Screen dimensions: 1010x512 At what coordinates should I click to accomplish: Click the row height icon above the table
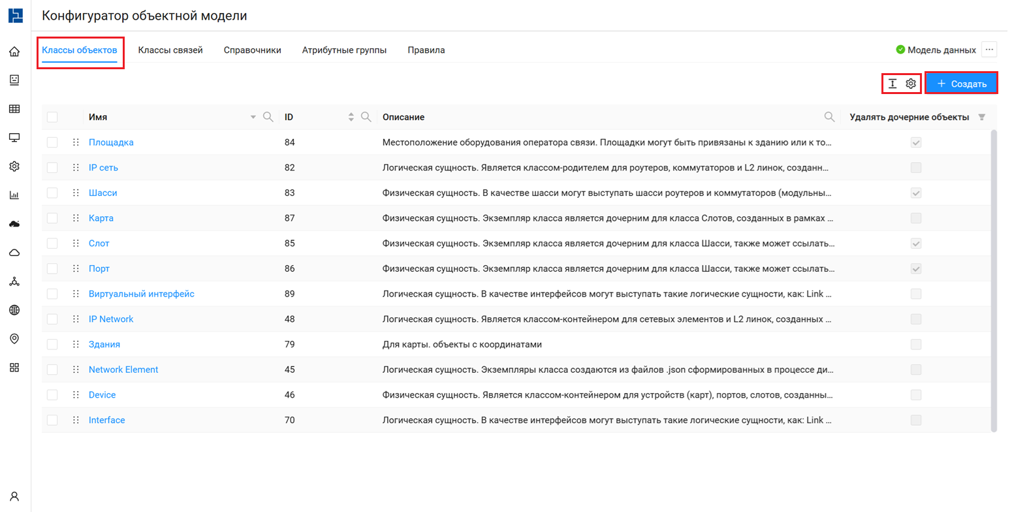coord(892,84)
